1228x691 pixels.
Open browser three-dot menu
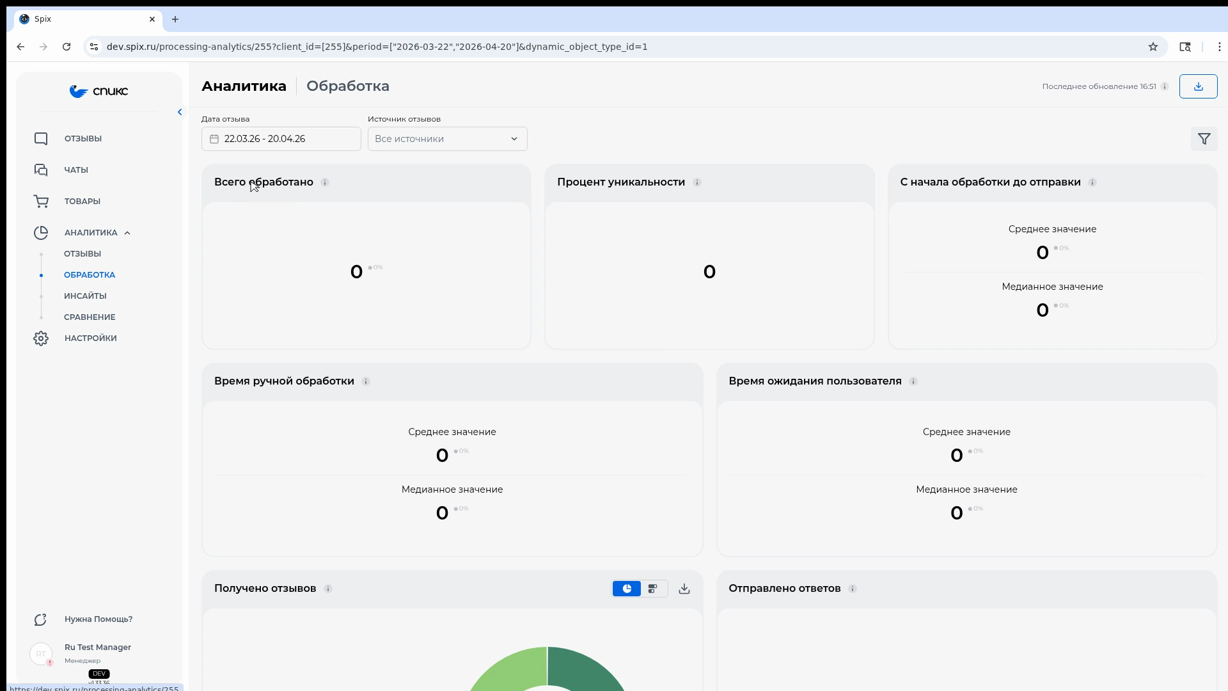click(1220, 47)
